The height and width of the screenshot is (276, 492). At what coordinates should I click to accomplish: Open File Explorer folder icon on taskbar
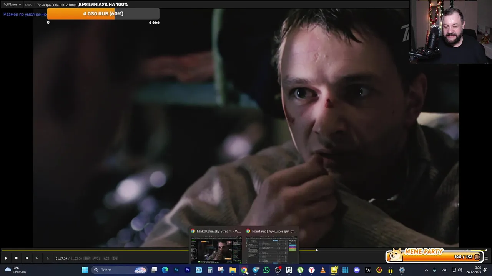coord(233,270)
